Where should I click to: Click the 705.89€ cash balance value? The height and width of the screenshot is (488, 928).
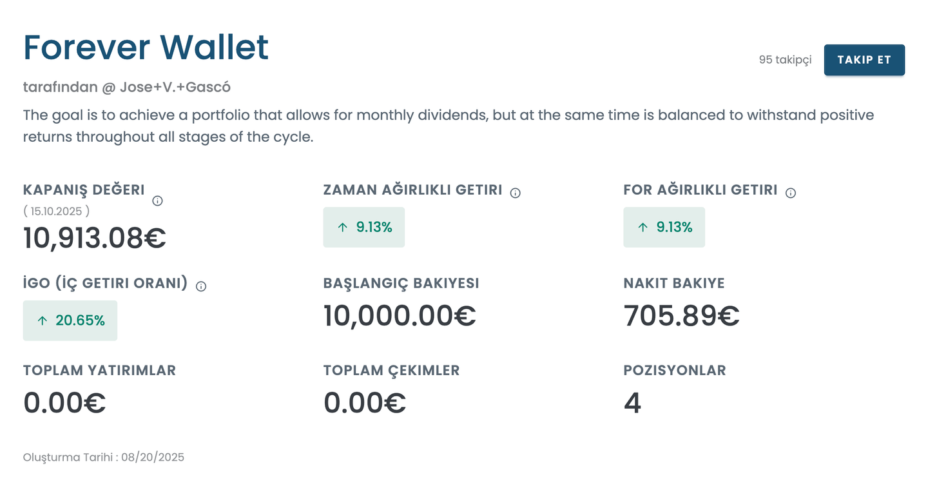(x=681, y=315)
